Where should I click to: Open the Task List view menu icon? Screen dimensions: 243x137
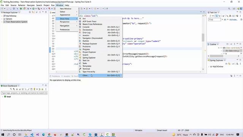pos(240,16)
